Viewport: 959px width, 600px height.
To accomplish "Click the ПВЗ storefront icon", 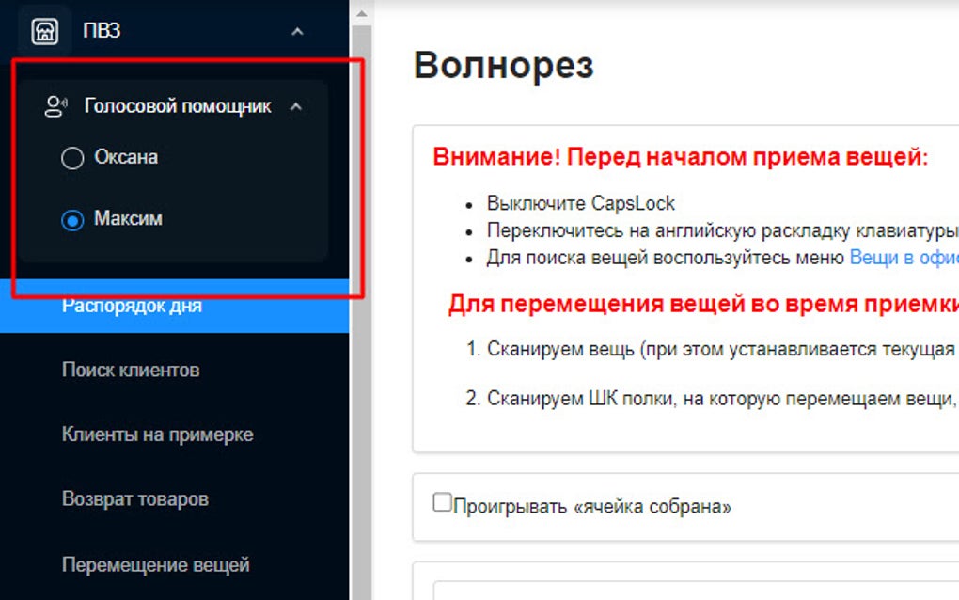I will click(45, 28).
